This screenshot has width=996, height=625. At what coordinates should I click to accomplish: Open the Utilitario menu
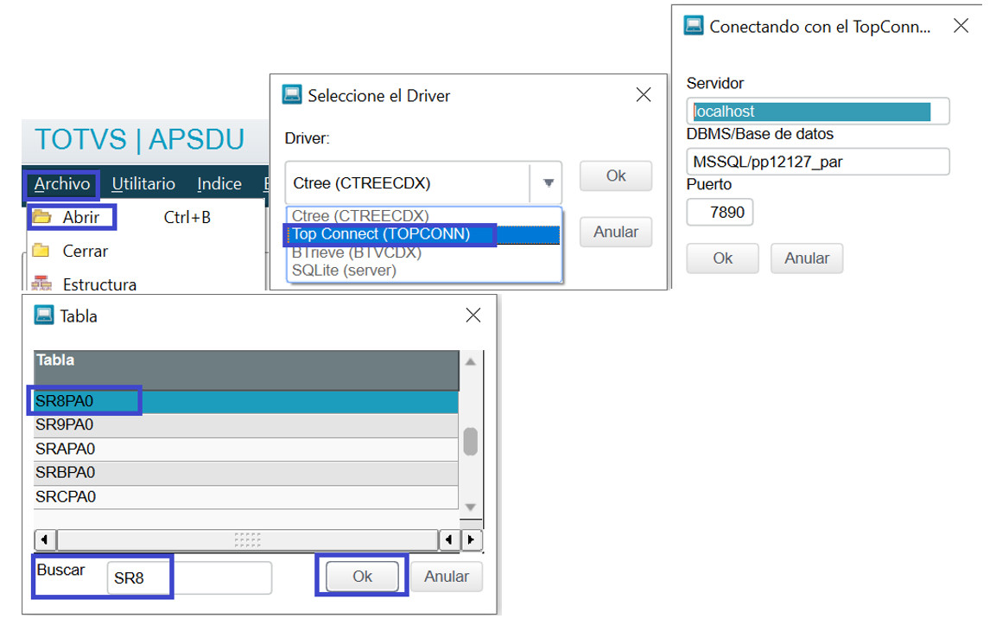pos(143,184)
